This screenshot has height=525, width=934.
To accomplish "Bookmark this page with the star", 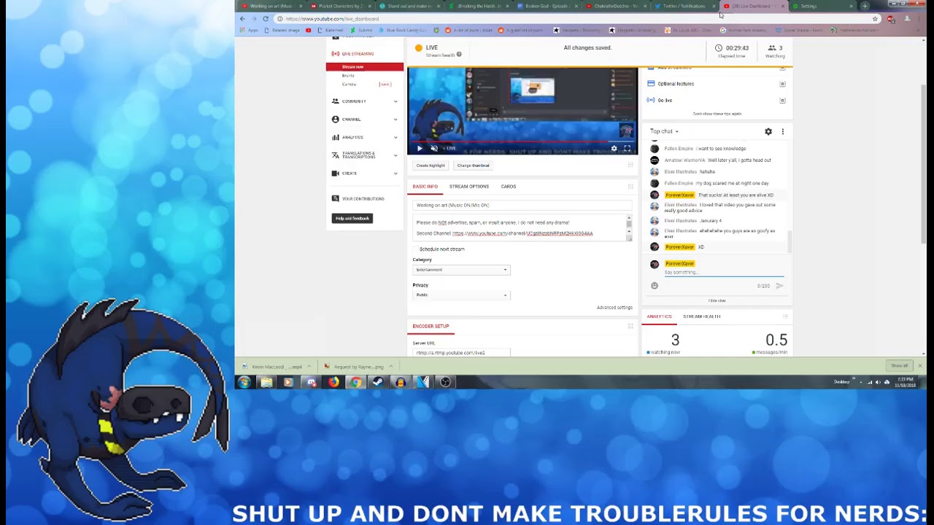I will 875,19.
